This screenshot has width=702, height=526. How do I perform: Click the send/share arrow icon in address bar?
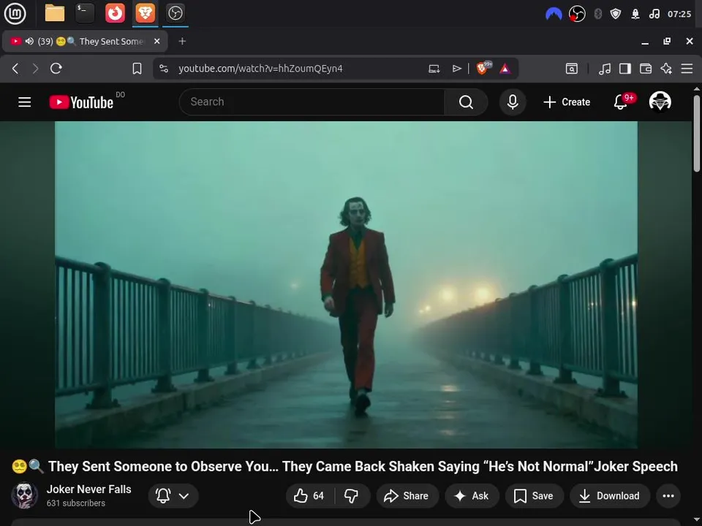pos(456,69)
